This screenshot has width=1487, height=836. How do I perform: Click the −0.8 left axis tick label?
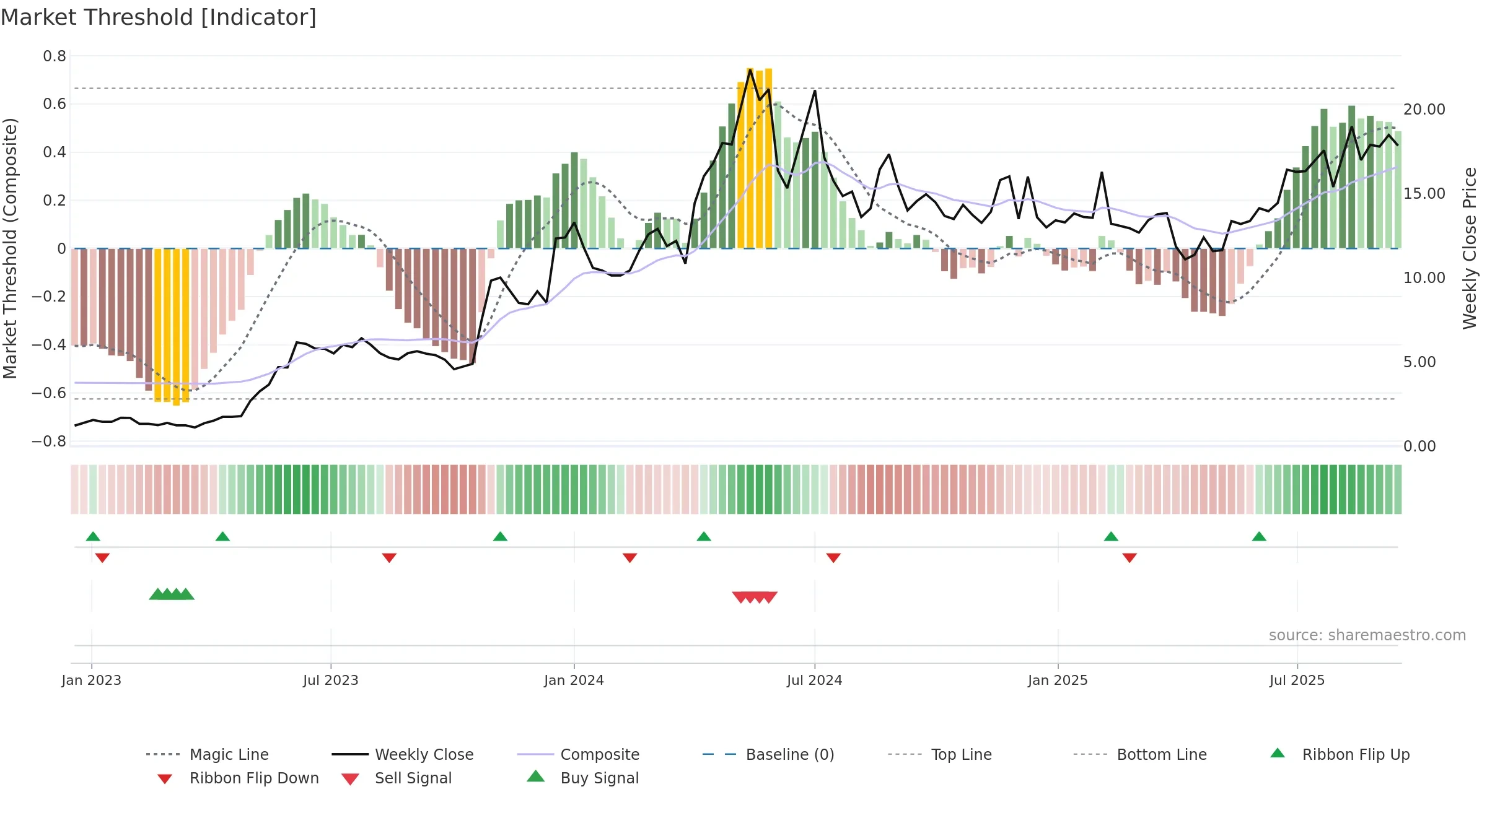point(49,442)
